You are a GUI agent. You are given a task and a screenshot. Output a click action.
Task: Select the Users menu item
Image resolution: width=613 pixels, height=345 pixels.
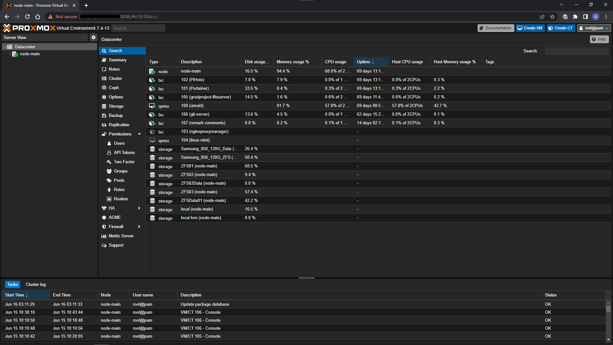[122, 143]
